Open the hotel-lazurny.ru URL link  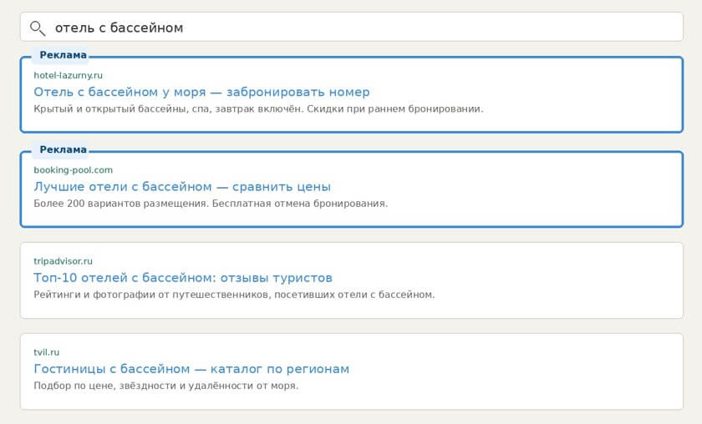click(x=68, y=75)
